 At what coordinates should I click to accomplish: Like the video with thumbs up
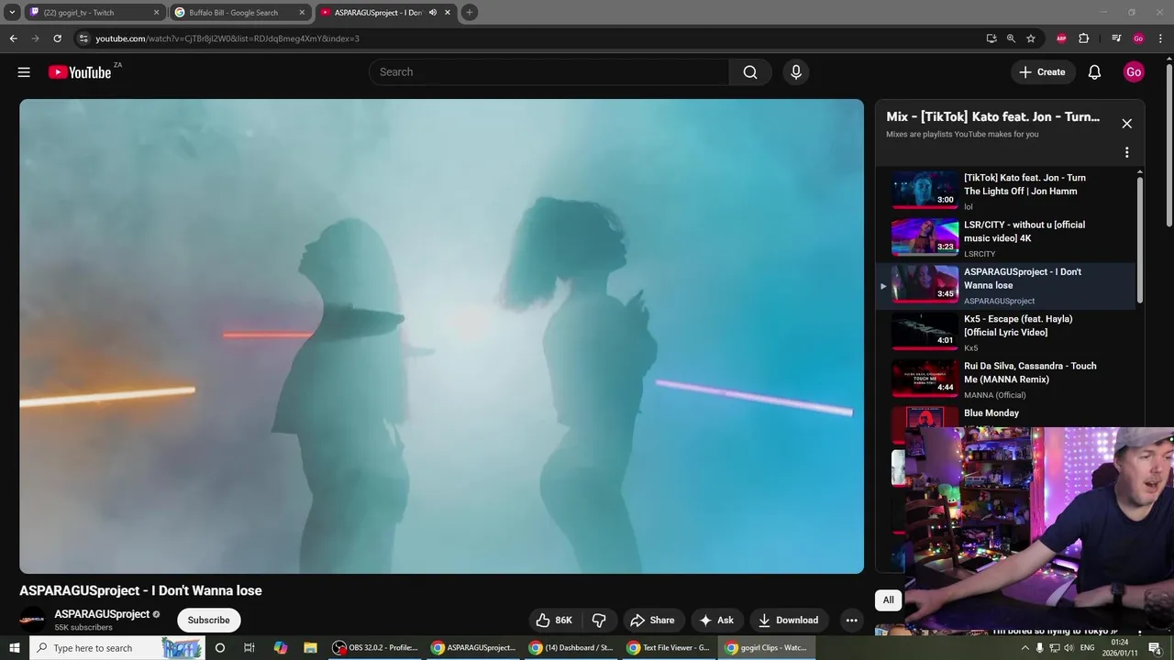click(554, 621)
